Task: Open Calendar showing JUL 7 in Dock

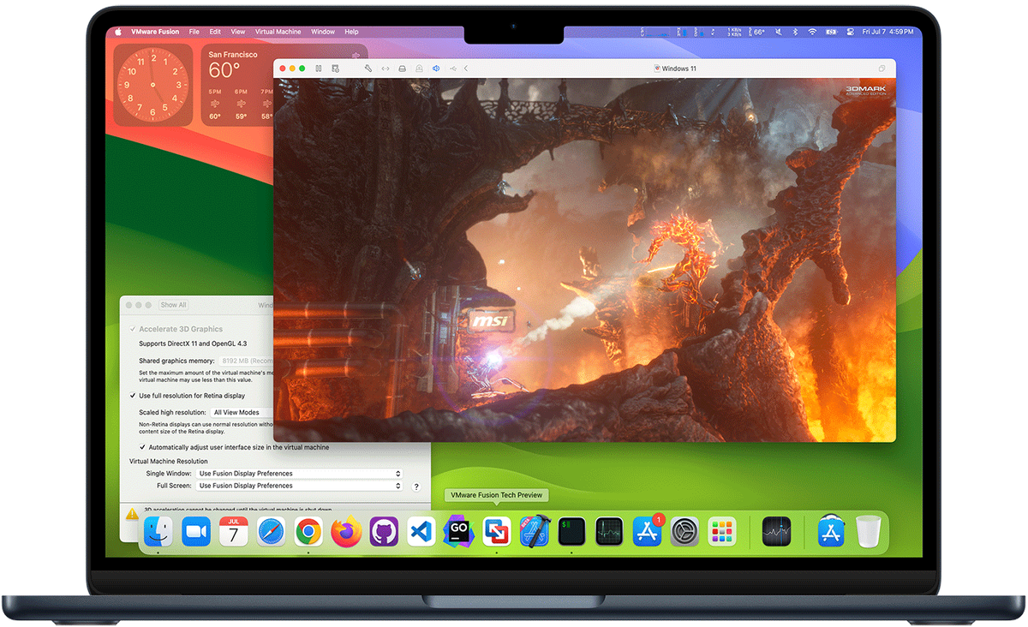Action: tap(233, 532)
